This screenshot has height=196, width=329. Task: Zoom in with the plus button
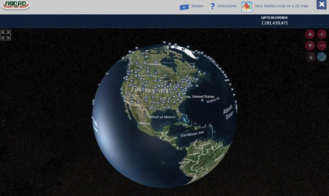321,34
